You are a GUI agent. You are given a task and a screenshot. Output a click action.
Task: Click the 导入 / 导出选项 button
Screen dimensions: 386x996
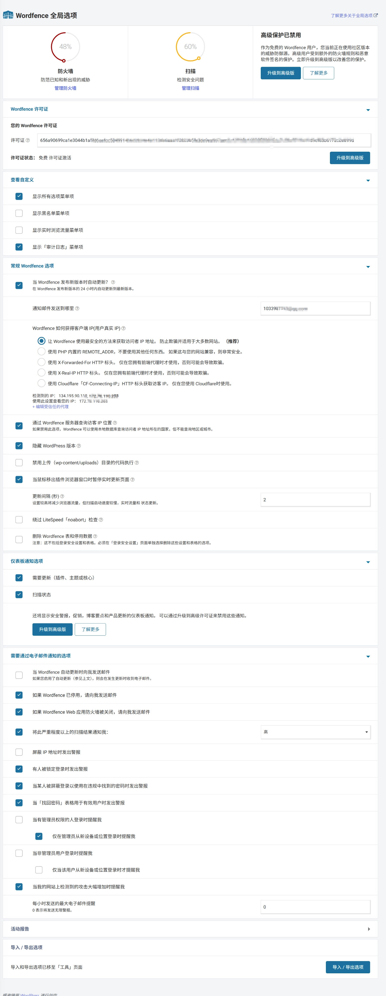[x=348, y=967]
